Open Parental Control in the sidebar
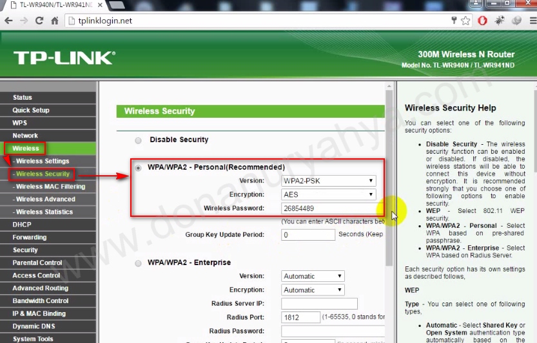This screenshot has height=343, width=537. coord(48,263)
